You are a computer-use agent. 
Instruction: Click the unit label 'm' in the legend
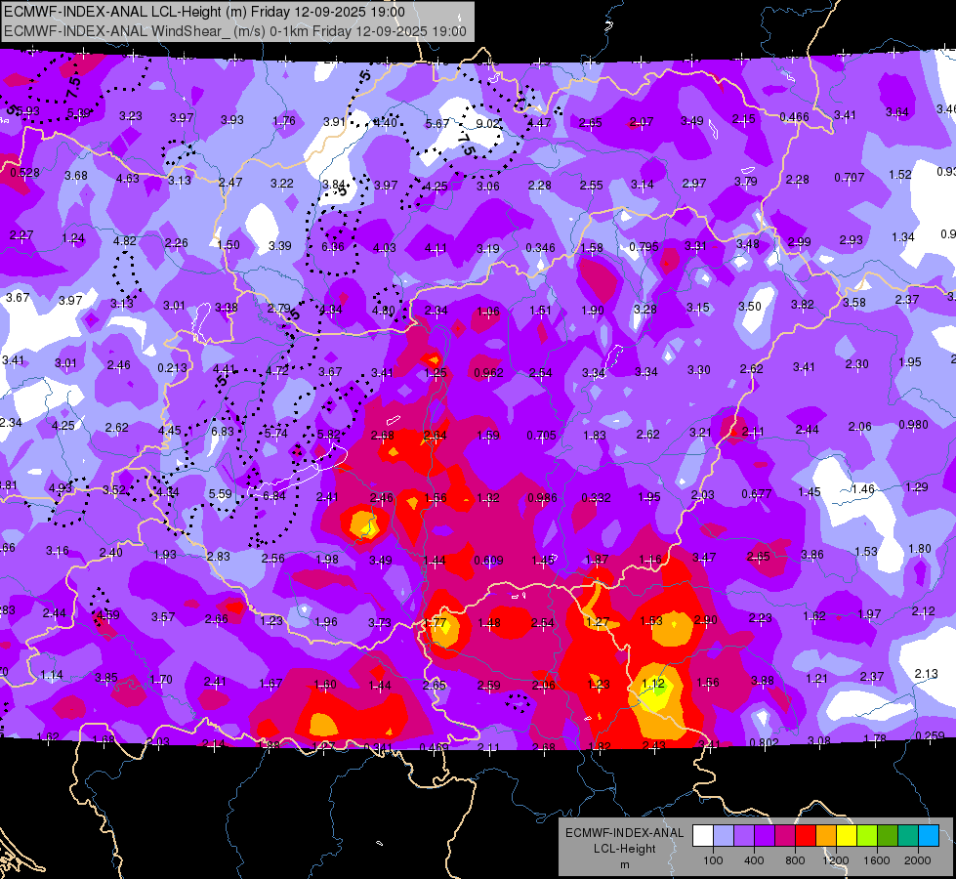[x=624, y=864]
